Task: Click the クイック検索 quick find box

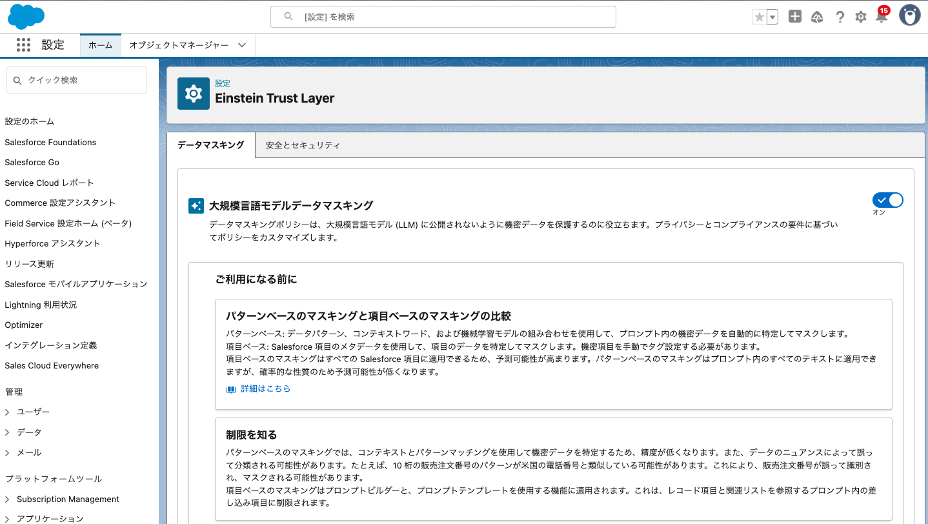Action: pyautogui.click(x=77, y=80)
